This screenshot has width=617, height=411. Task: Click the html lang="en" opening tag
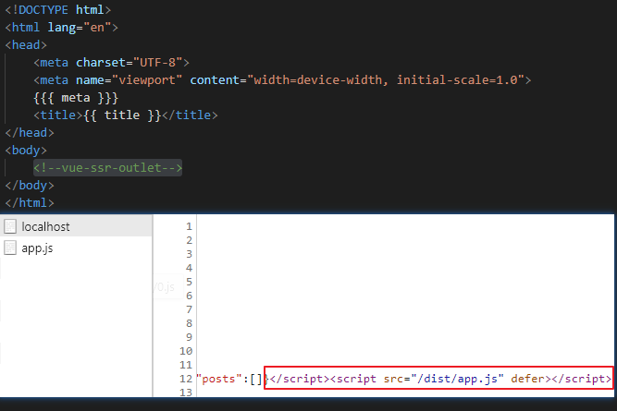(x=61, y=28)
